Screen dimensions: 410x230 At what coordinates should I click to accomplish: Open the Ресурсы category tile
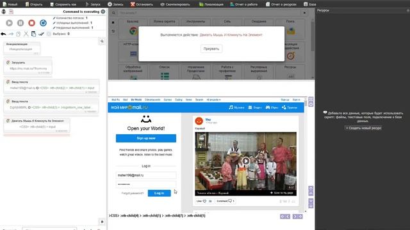290,72
